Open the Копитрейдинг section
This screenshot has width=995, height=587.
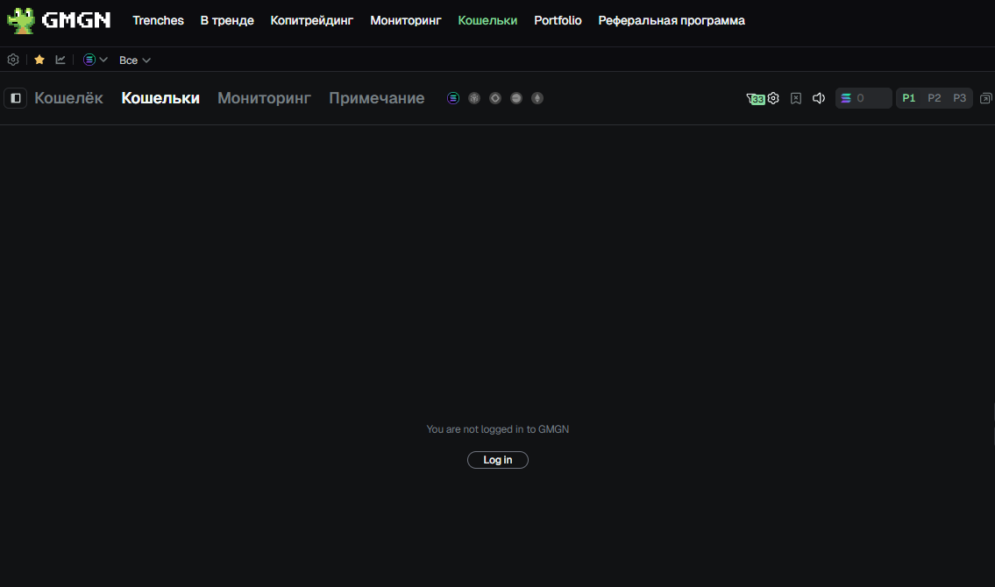point(311,20)
